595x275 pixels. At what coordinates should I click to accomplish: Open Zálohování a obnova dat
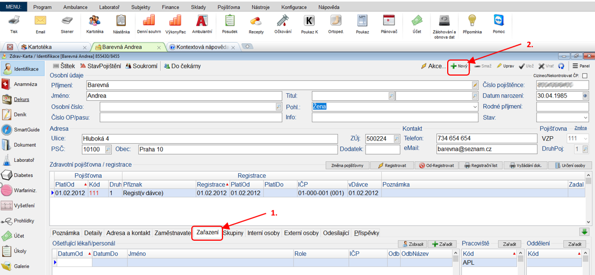click(444, 26)
